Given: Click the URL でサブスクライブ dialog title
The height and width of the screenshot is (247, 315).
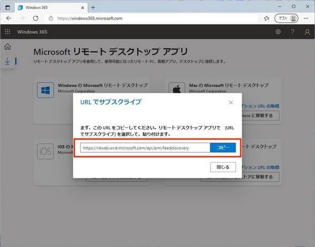Looking at the screenshot, I should [111, 102].
